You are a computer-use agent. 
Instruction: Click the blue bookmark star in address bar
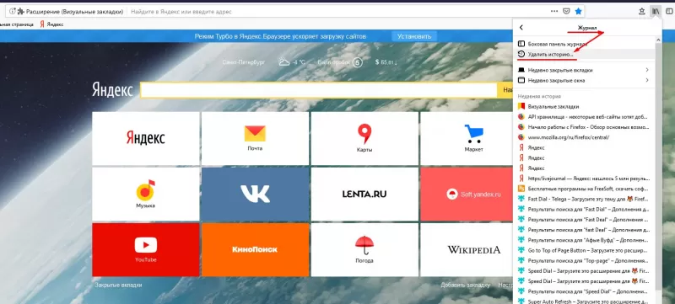579,11
